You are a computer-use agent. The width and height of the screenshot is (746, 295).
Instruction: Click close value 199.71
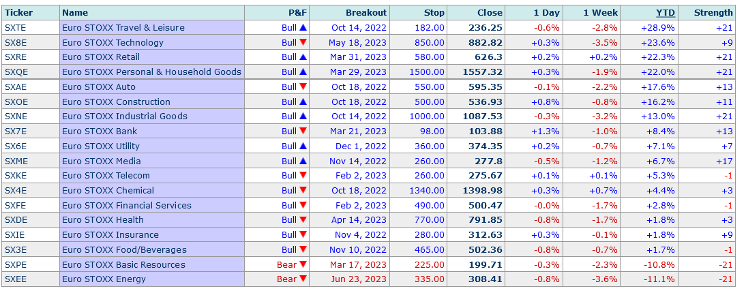click(486, 264)
